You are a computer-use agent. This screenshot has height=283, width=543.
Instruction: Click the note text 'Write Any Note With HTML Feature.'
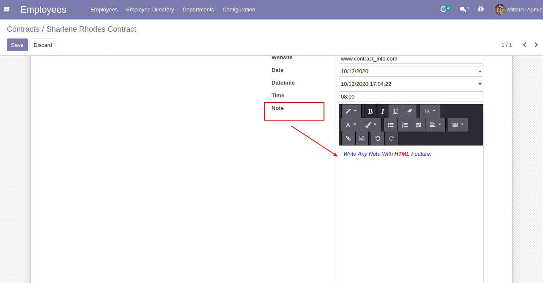387,154
